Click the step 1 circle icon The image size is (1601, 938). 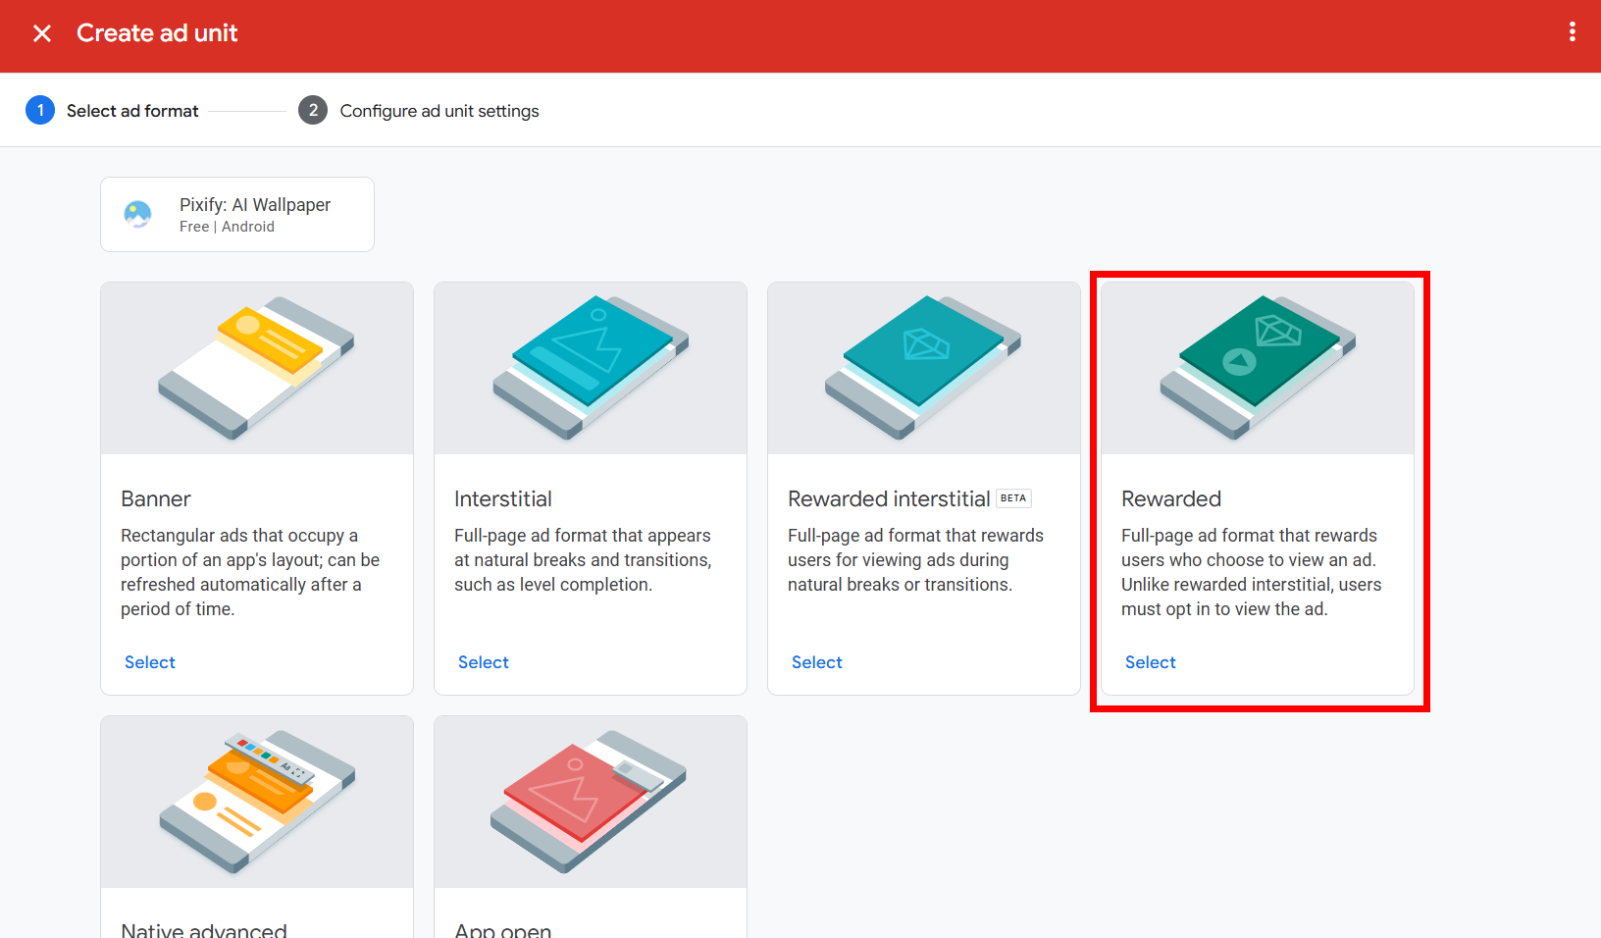pos(40,110)
